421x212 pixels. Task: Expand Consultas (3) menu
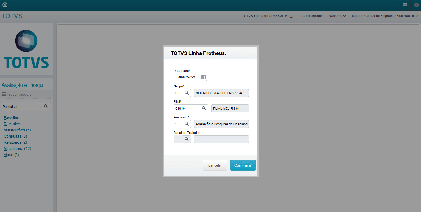(x=16, y=136)
